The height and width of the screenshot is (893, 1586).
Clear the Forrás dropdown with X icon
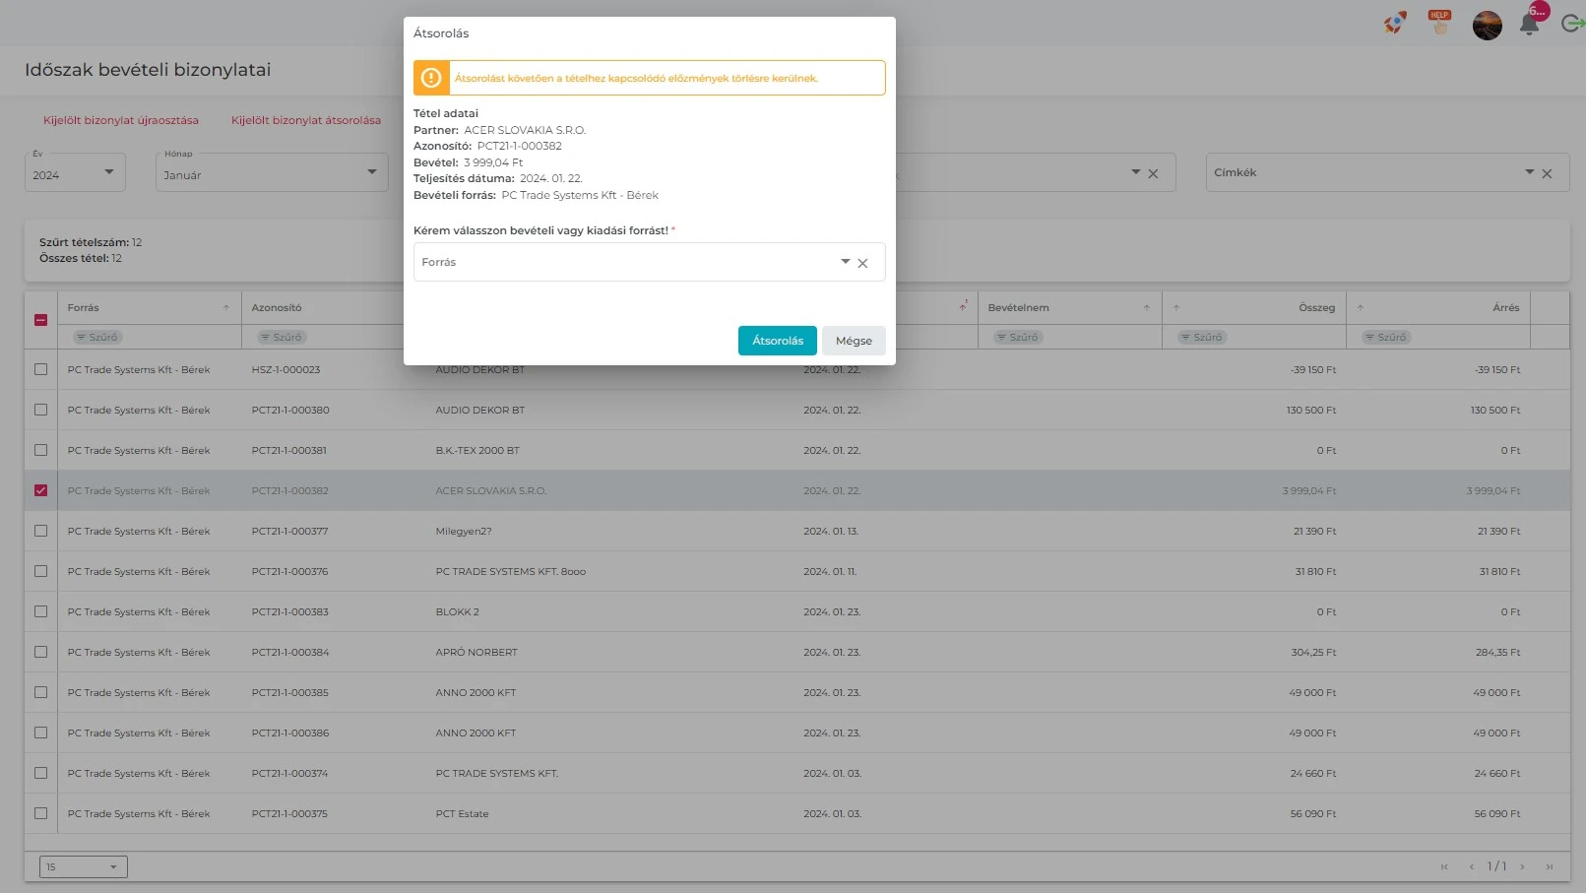[x=862, y=263]
